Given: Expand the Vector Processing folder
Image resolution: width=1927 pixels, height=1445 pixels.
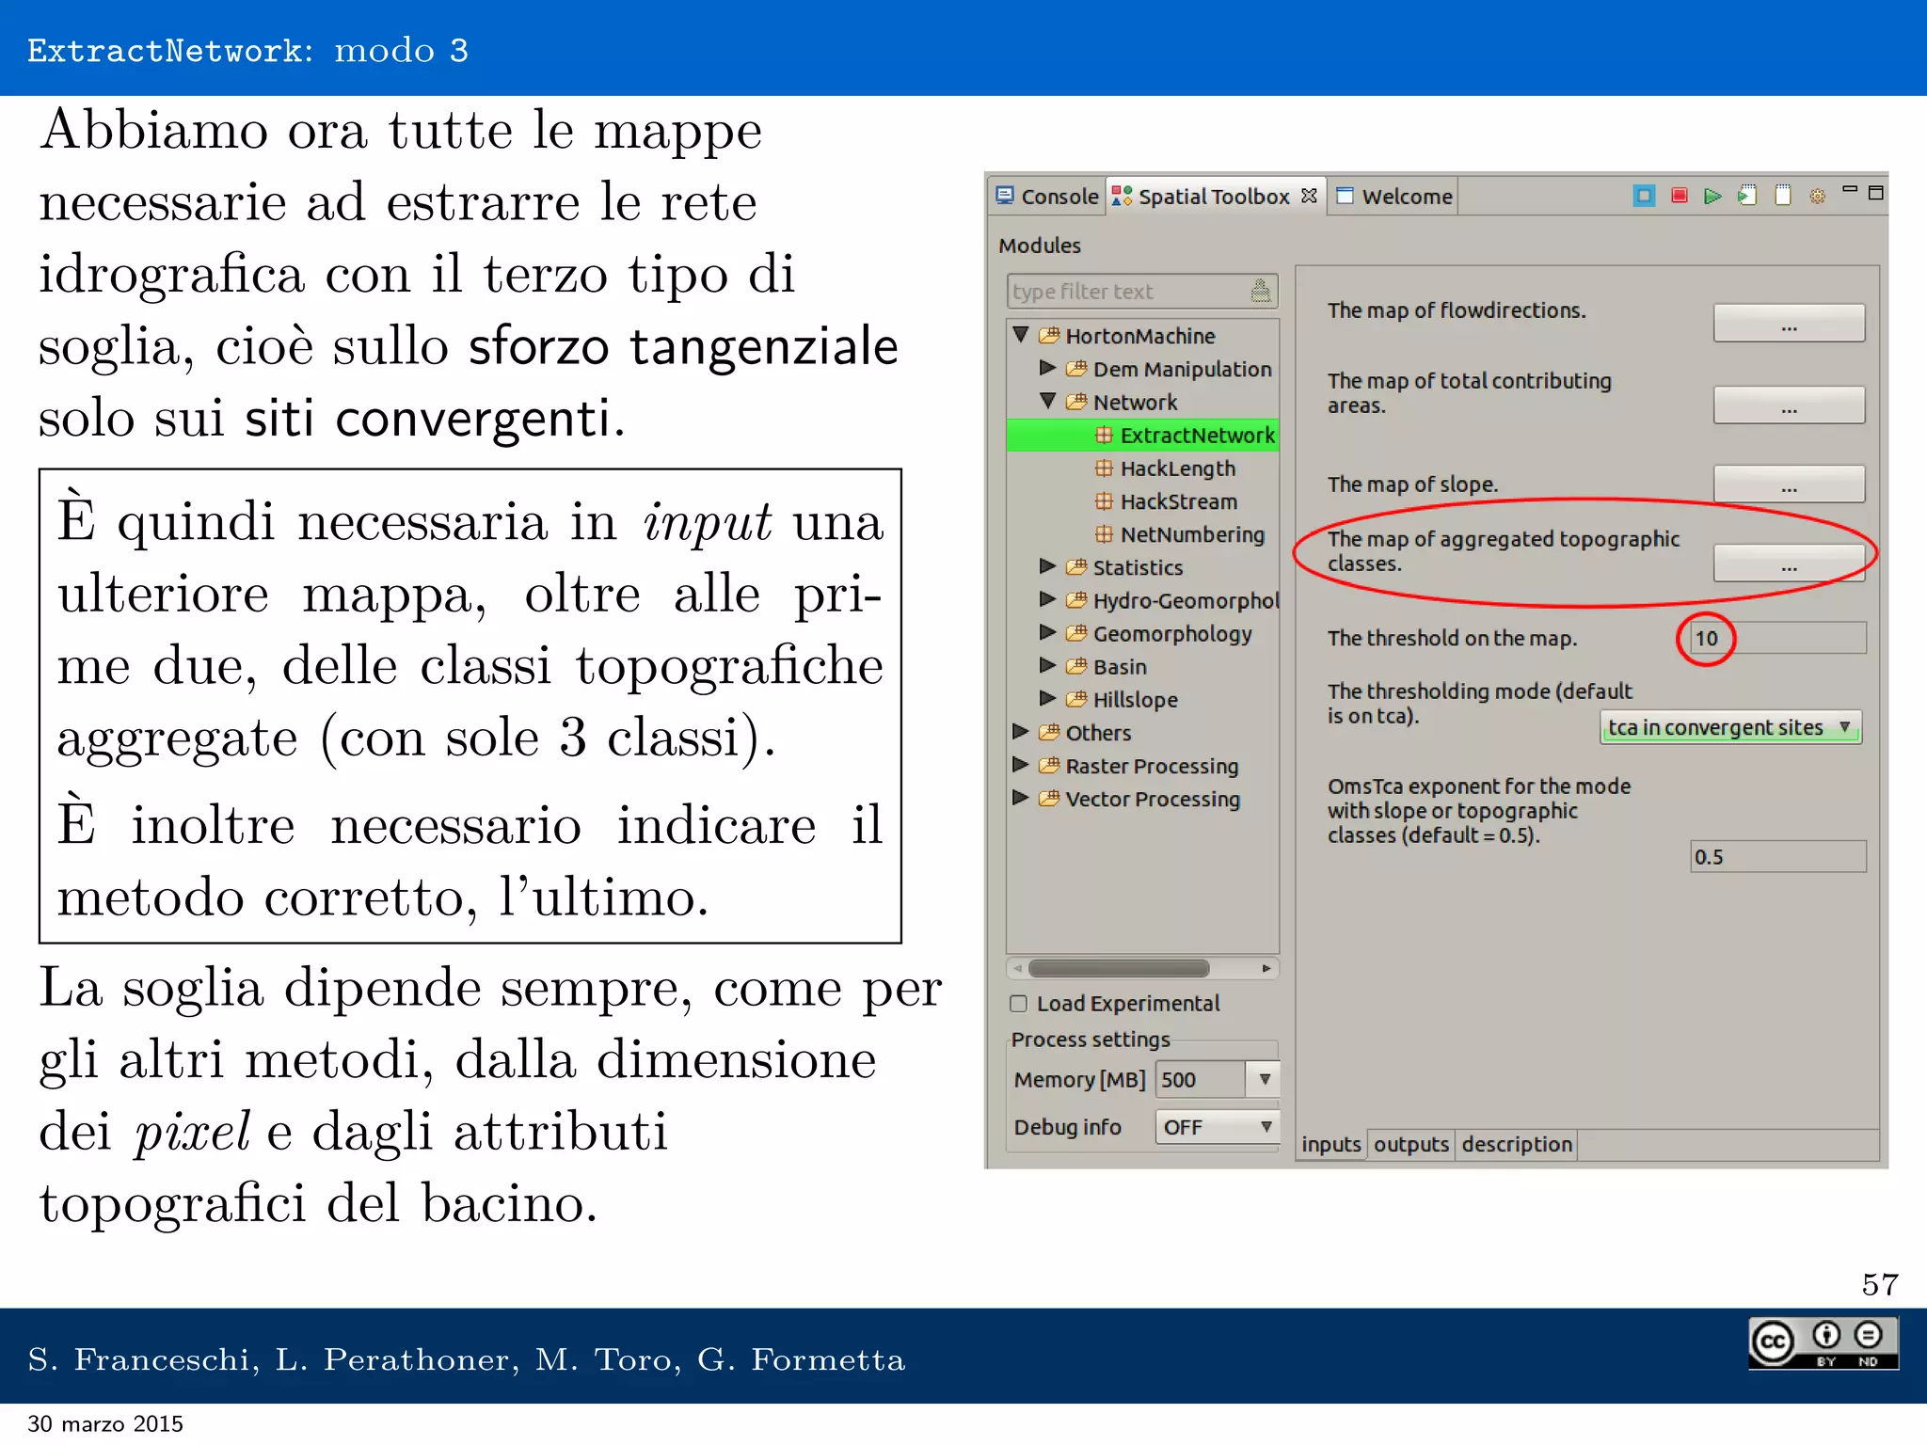Looking at the screenshot, I should [1020, 798].
